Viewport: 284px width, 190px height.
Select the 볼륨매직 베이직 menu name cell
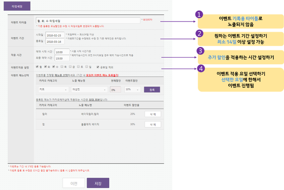(x=90, y=124)
